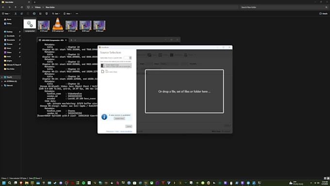Open Desktop in the sidebar
The image size is (330, 186).
(x=10, y=32)
